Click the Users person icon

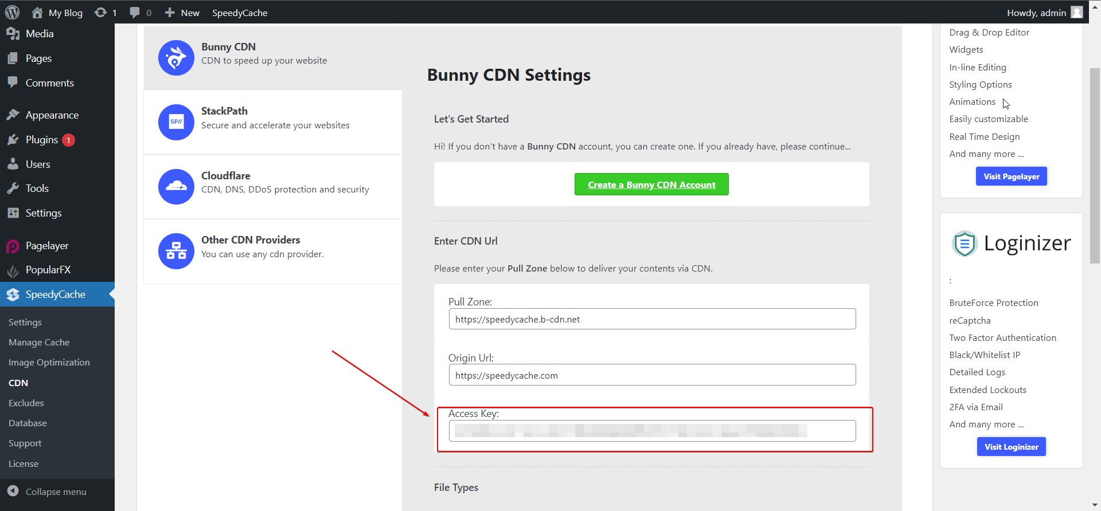[13, 164]
